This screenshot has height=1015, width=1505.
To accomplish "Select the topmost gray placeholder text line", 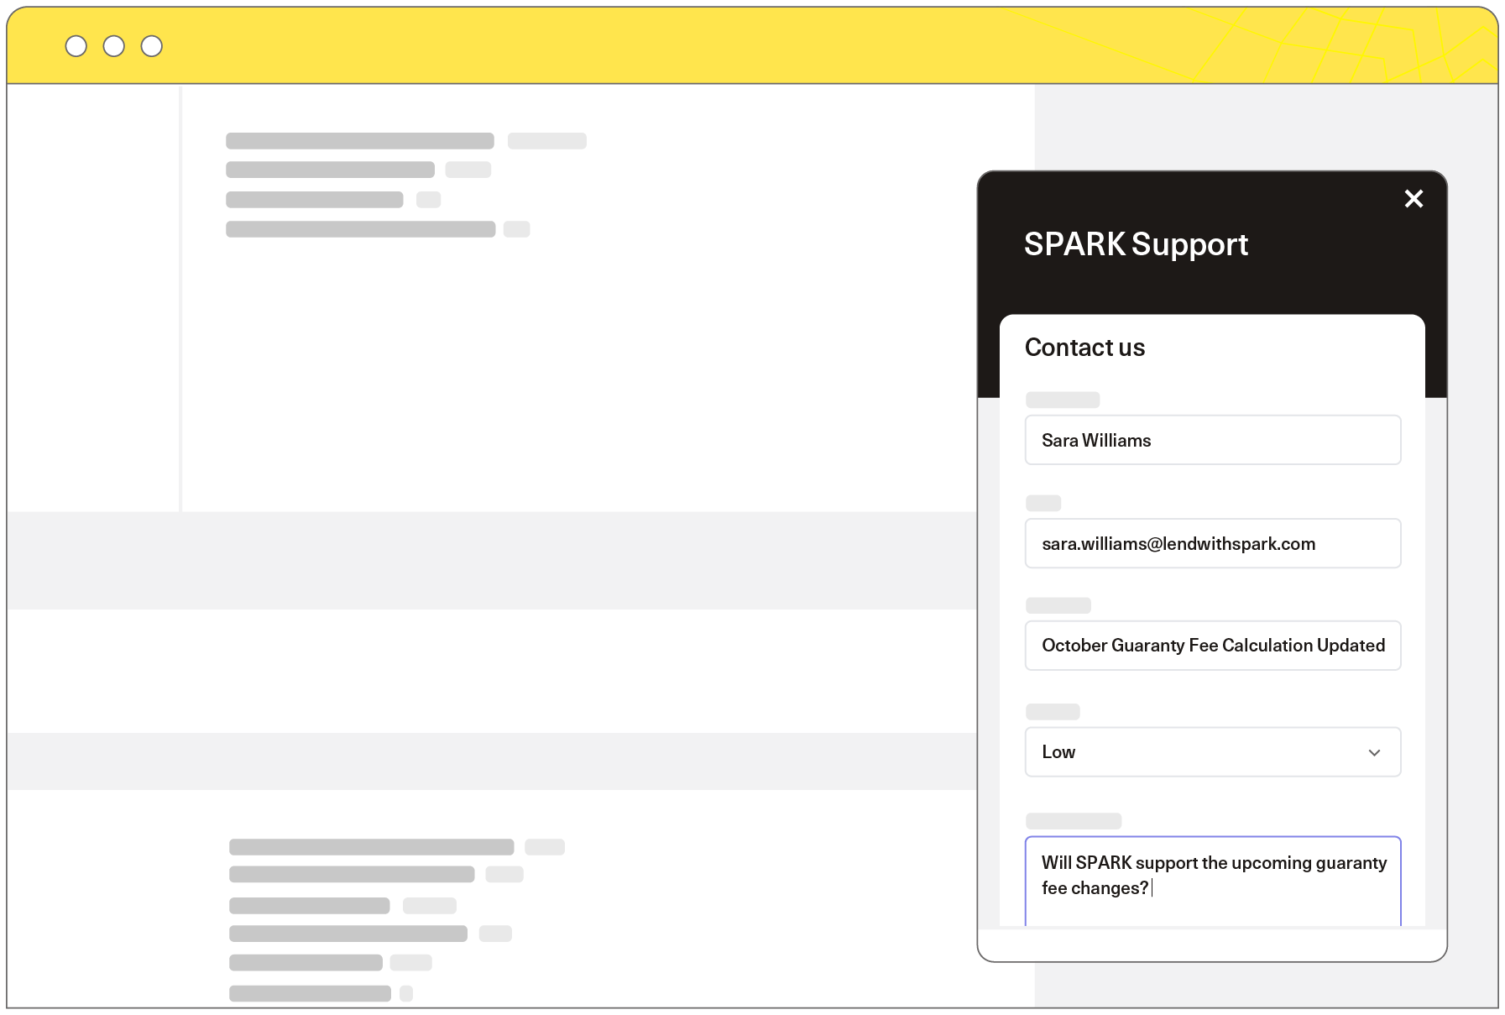I will point(359,141).
